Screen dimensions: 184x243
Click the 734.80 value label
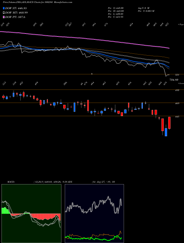coord(174,80)
